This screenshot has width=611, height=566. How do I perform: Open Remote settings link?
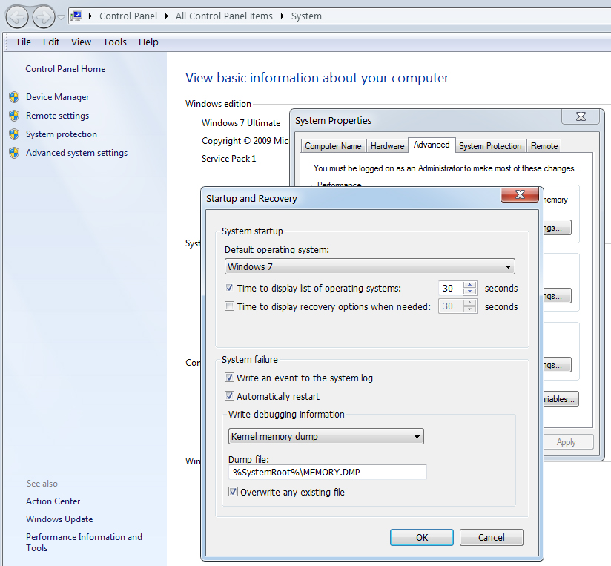point(57,116)
